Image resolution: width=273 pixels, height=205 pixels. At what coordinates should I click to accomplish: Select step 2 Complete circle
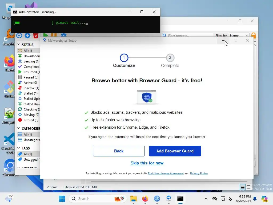click(170, 58)
